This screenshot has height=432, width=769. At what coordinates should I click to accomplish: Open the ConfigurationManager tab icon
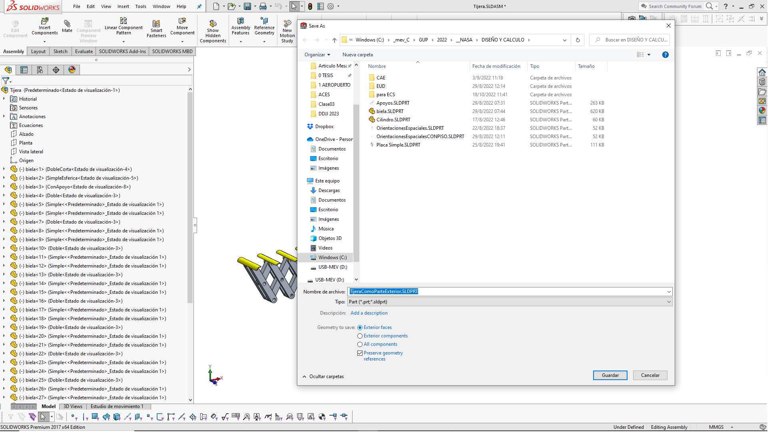40,70
